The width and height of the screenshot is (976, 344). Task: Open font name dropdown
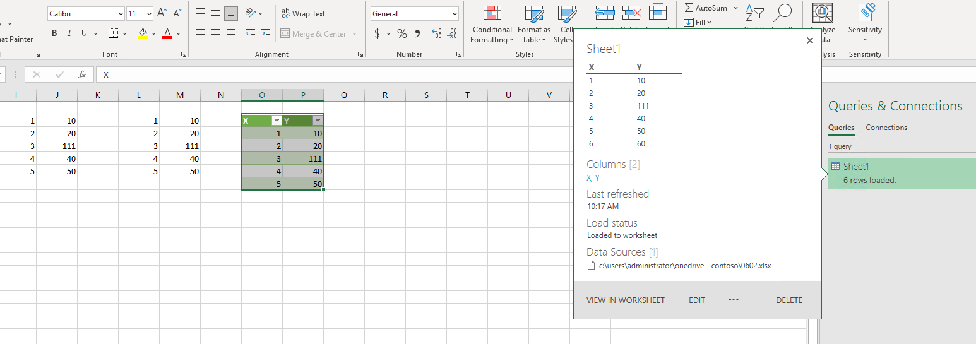(x=121, y=13)
